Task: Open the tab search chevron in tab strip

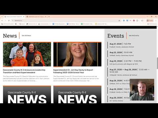Action: 2,17
